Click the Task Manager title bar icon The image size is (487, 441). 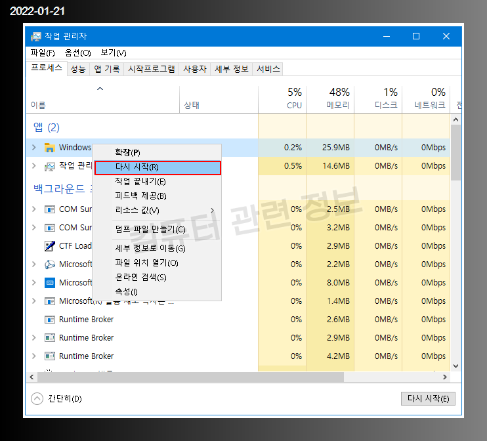coord(35,37)
